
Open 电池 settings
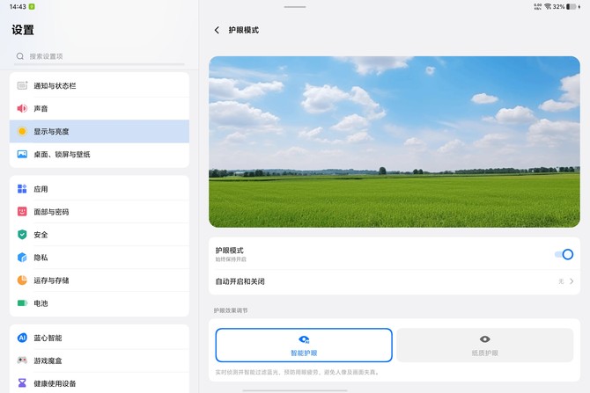[100, 303]
